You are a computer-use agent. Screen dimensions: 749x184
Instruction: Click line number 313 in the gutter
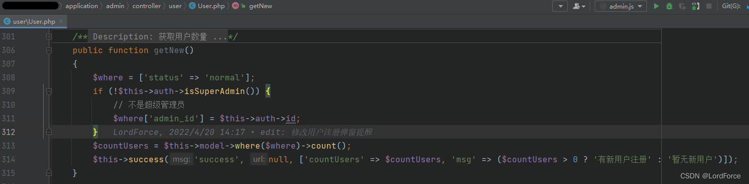8,146
